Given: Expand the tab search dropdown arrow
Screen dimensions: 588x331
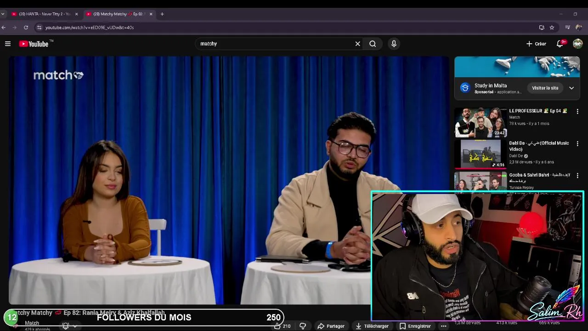Looking at the screenshot, I should pos(3,14).
